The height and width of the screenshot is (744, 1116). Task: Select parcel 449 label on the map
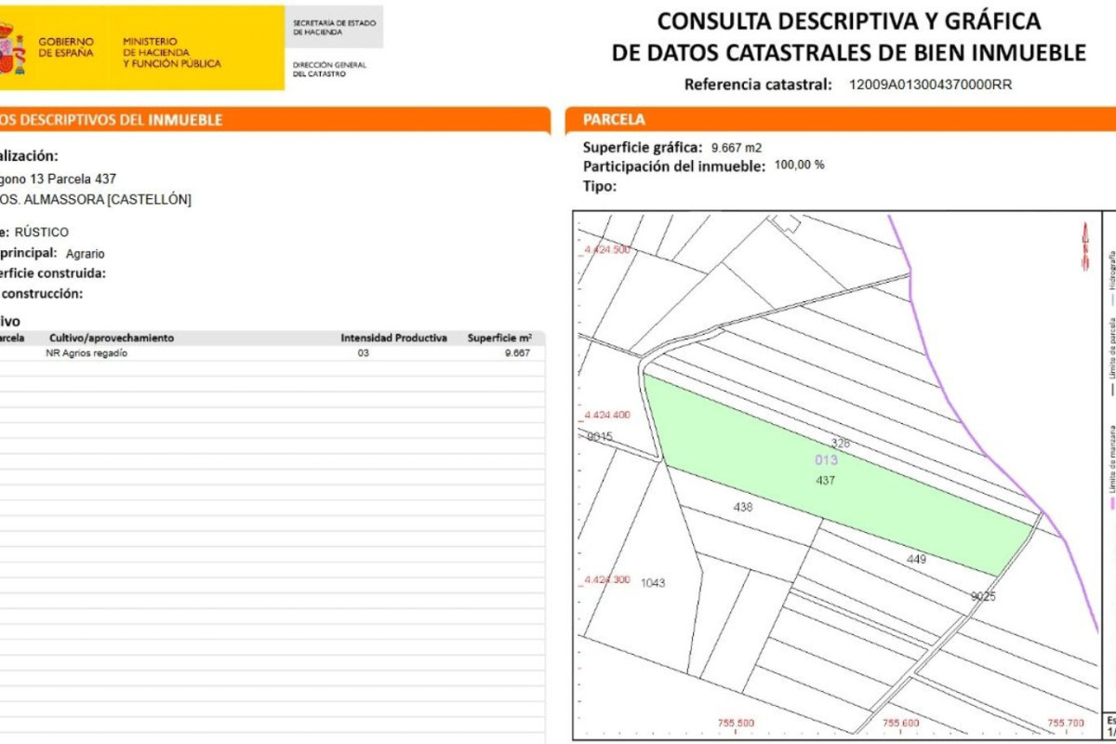click(x=916, y=559)
